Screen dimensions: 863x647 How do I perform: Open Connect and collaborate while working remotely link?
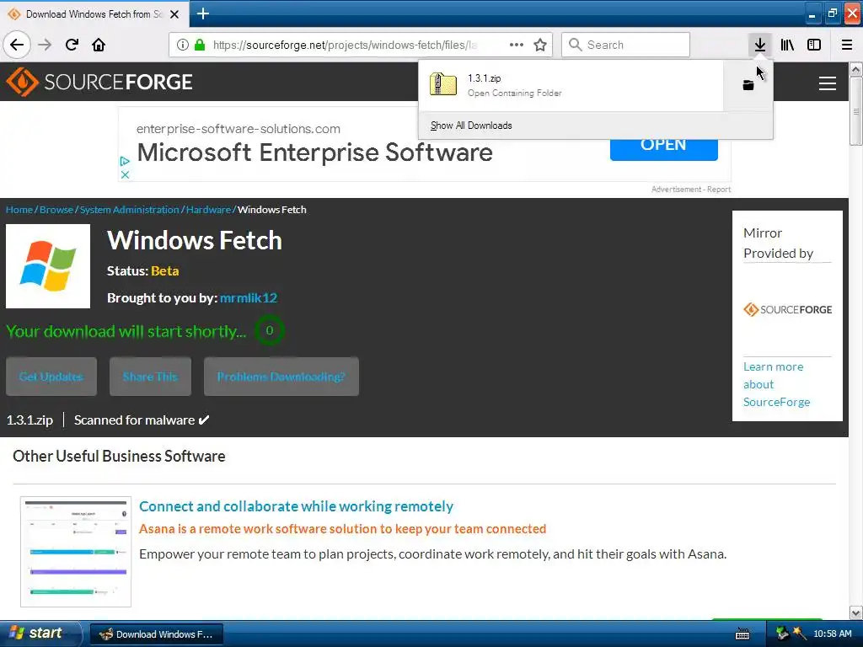[296, 506]
